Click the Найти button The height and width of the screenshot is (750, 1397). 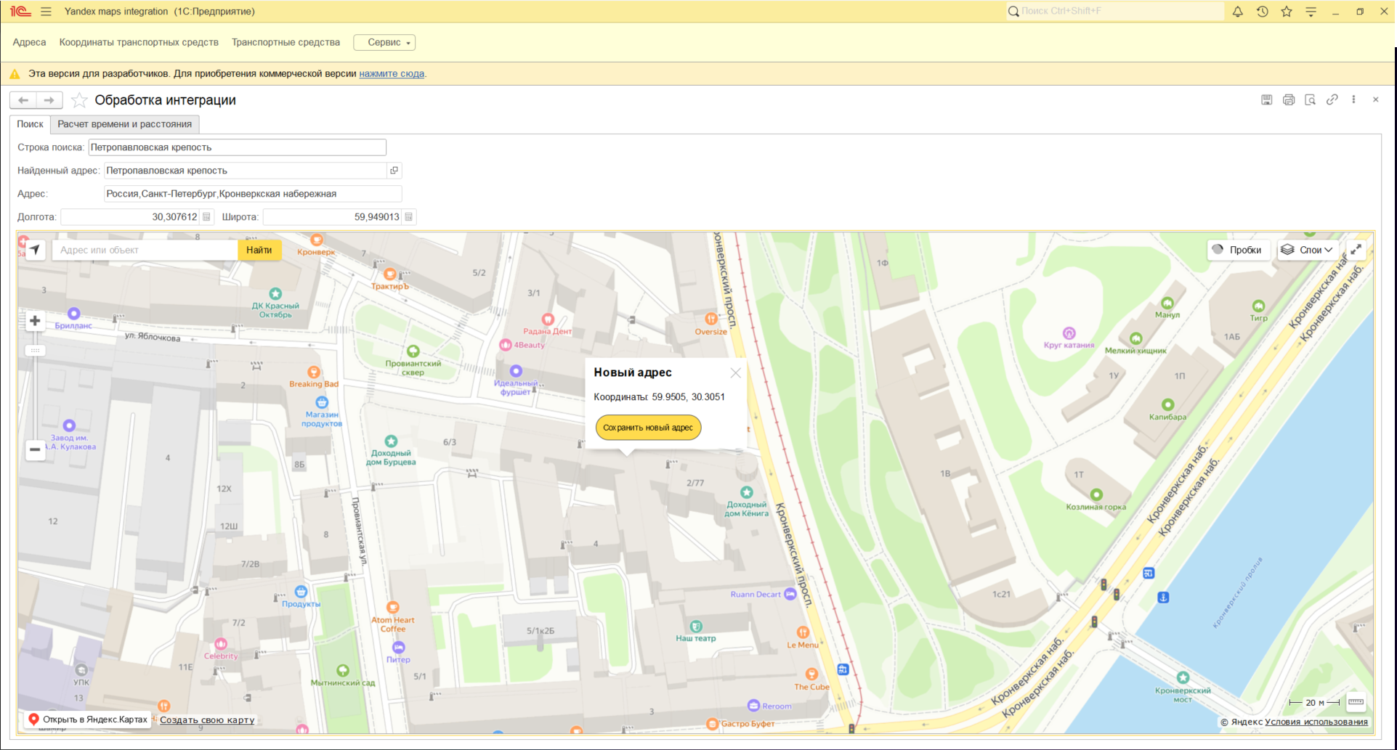tap(259, 250)
